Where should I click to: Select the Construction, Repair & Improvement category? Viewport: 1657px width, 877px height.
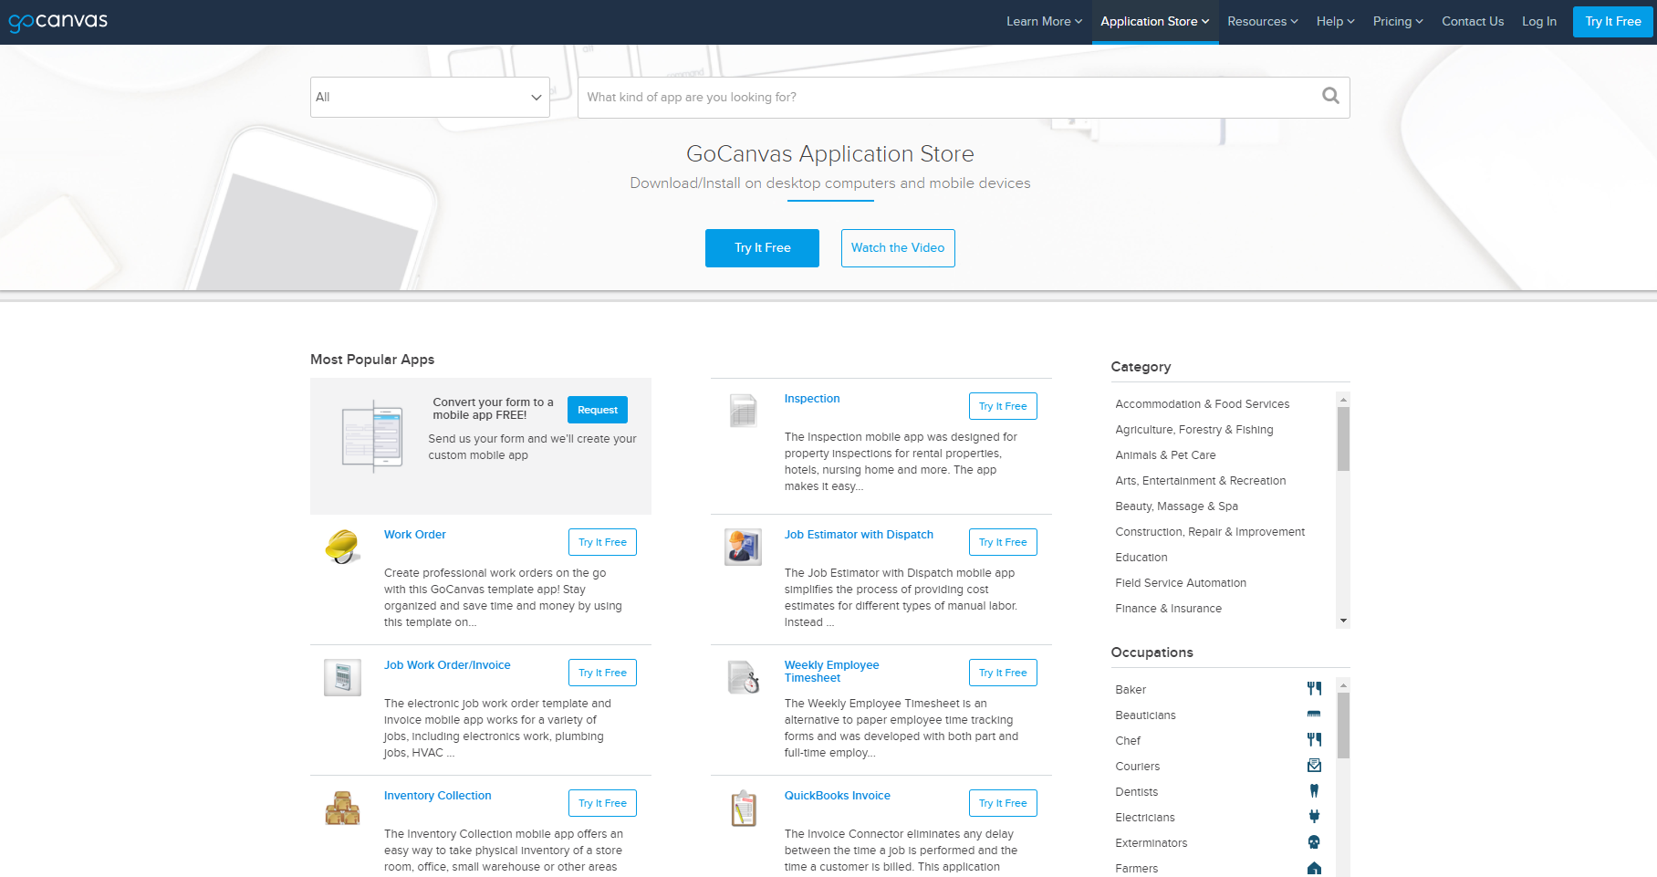(1210, 531)
